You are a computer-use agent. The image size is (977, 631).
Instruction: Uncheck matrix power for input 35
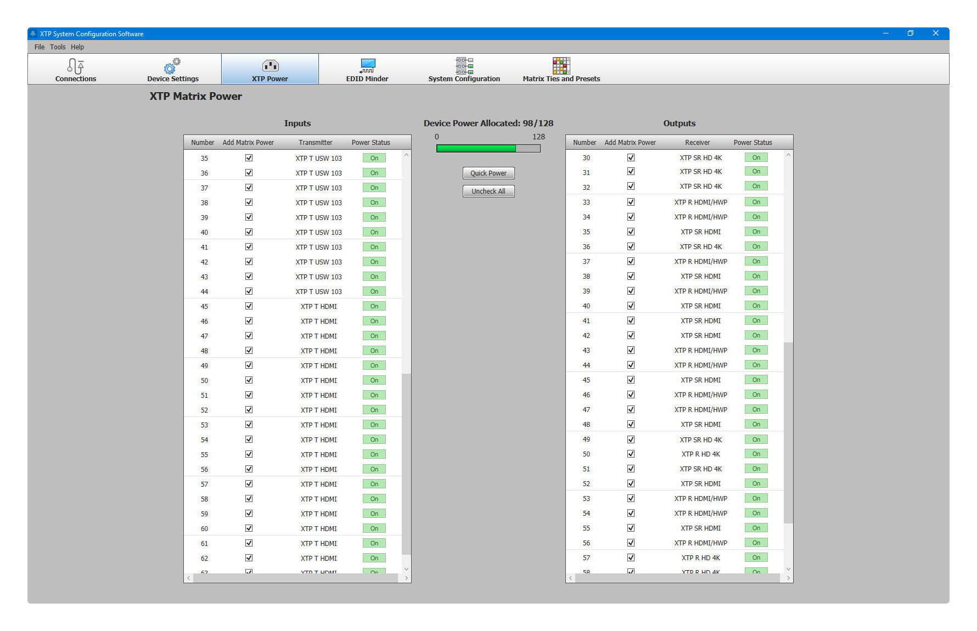[249, 158]
